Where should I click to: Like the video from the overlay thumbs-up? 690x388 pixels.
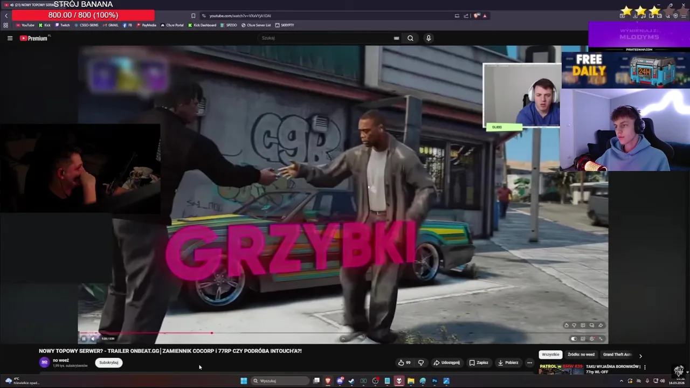click(x=566, y=325)
